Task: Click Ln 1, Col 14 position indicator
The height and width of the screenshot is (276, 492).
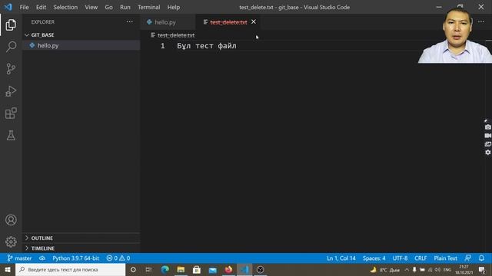Action: (x=341, y=258)
